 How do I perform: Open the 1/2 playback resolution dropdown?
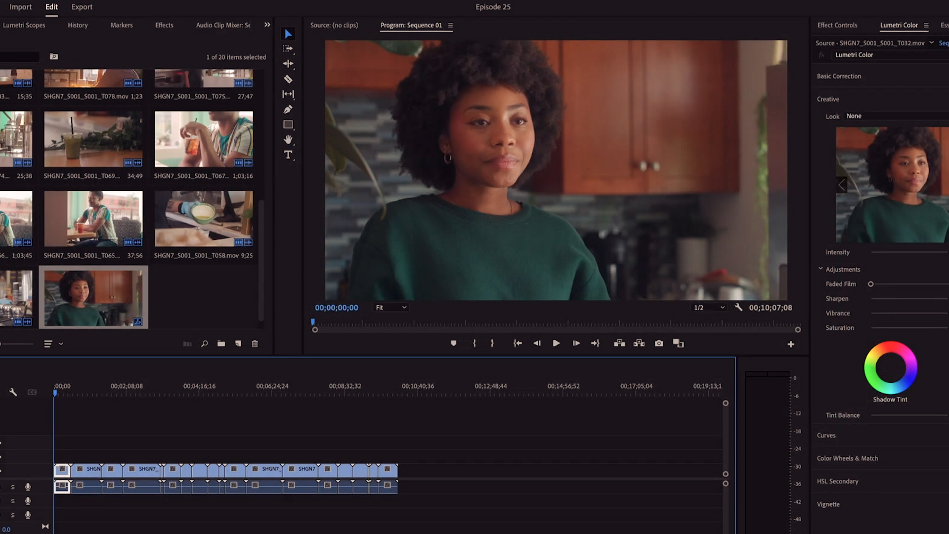coord(709,308)
